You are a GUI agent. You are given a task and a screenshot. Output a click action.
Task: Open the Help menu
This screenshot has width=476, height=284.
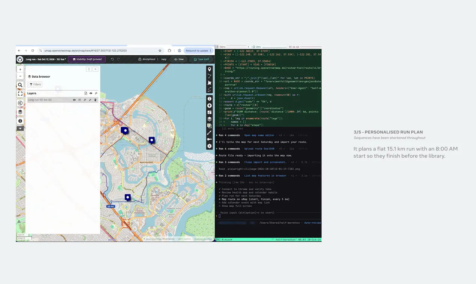click(x=164, y=59)
